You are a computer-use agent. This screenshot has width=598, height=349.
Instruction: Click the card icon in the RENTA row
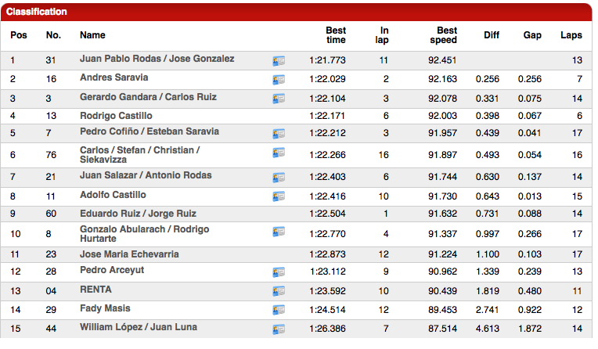coord(279,291)
